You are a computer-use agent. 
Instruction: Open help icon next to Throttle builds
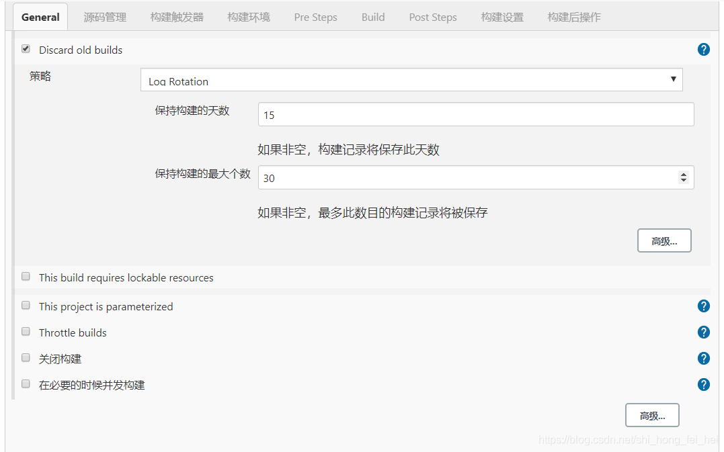click(x=703, y=332)
